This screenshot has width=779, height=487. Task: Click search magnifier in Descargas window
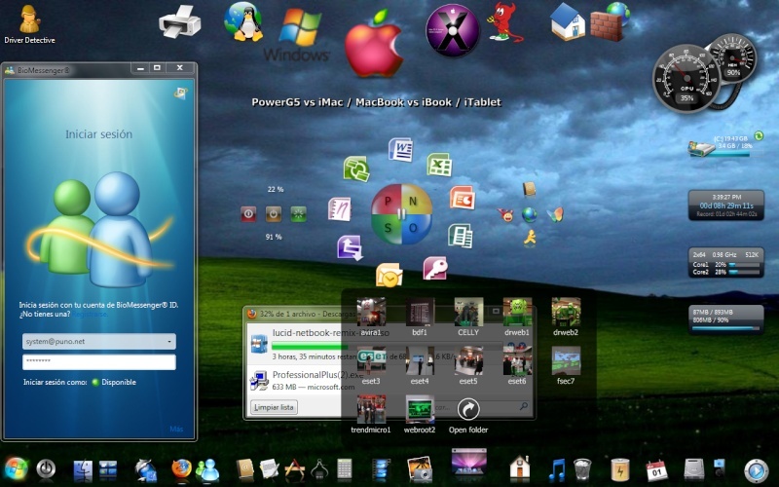tap(523, 407)
